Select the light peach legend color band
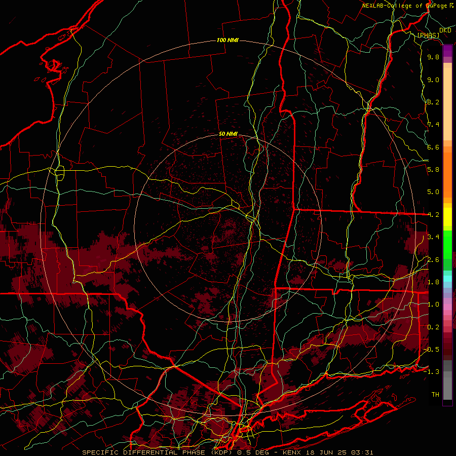Screen dimensions: 456x456 [447, 104]
